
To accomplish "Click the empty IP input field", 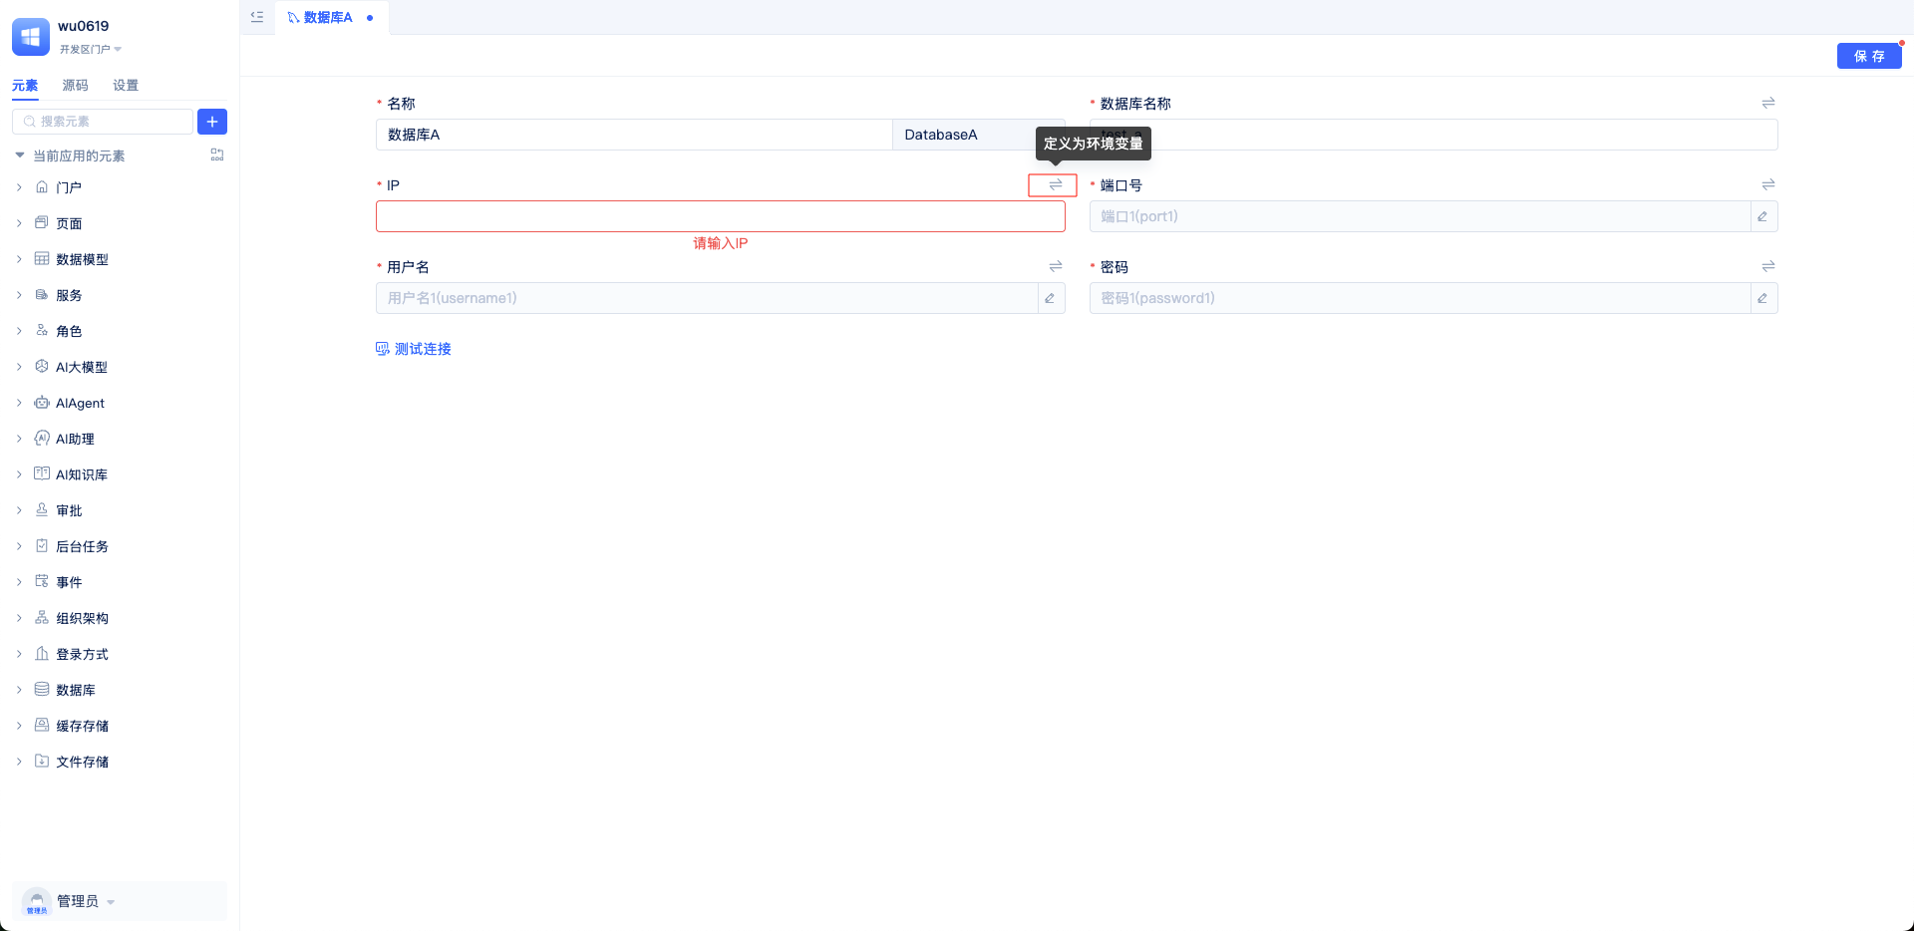I will click(721, 216).
